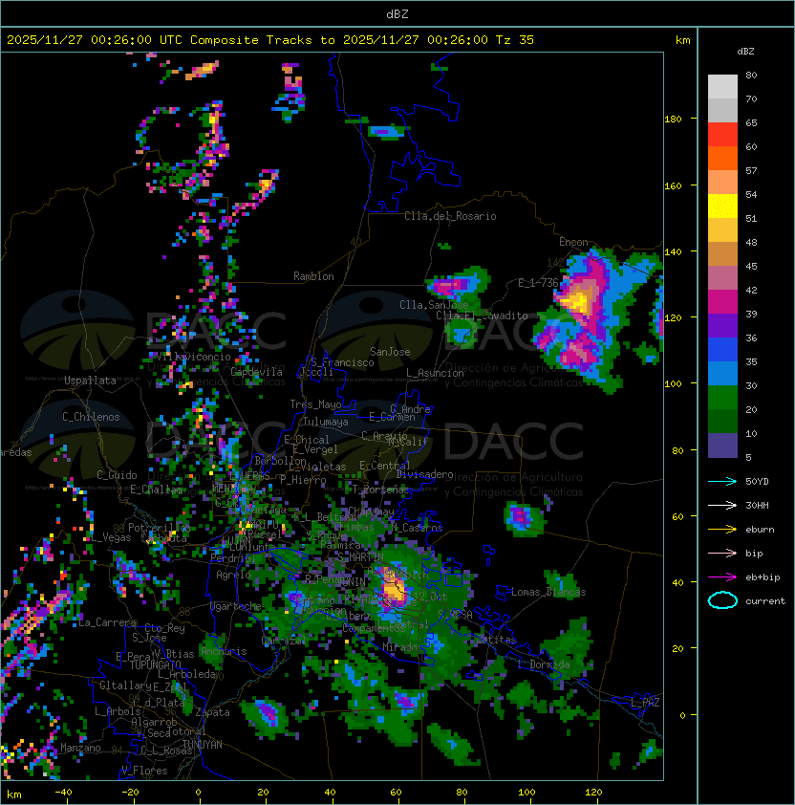The height and width of the screenshot is (805, 795).
Task: Click the 'Anchoris' place label
Action: tap(224, 651)
